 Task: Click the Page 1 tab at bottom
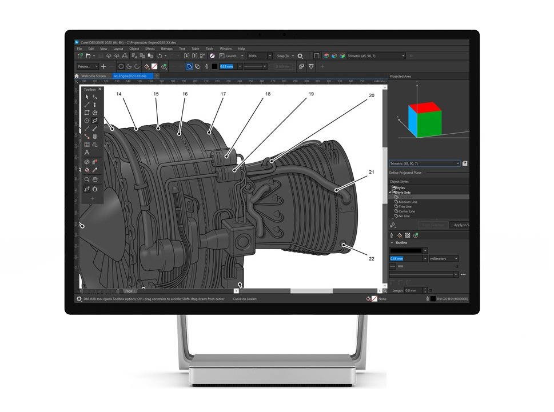130,291
